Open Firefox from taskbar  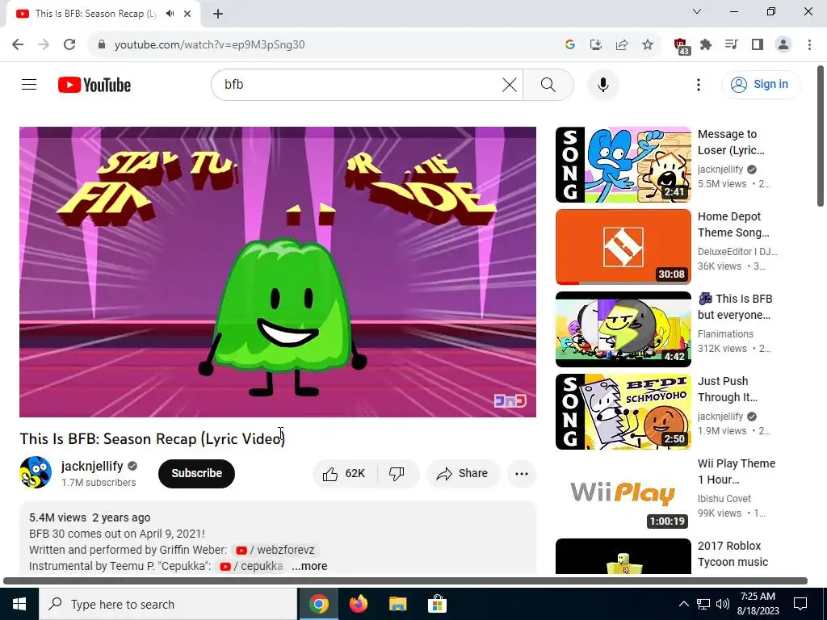tap(358, 604)
